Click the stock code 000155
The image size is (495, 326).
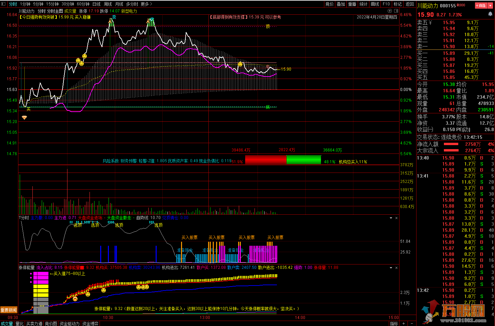[x=448, y=6]
